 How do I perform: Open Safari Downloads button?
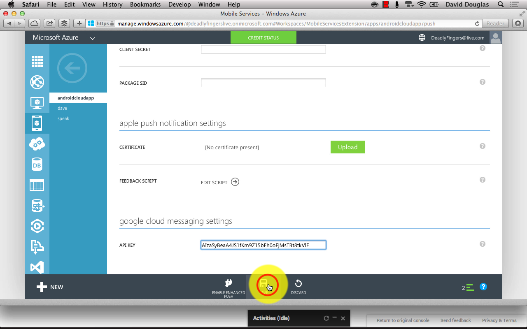point(518,23)
